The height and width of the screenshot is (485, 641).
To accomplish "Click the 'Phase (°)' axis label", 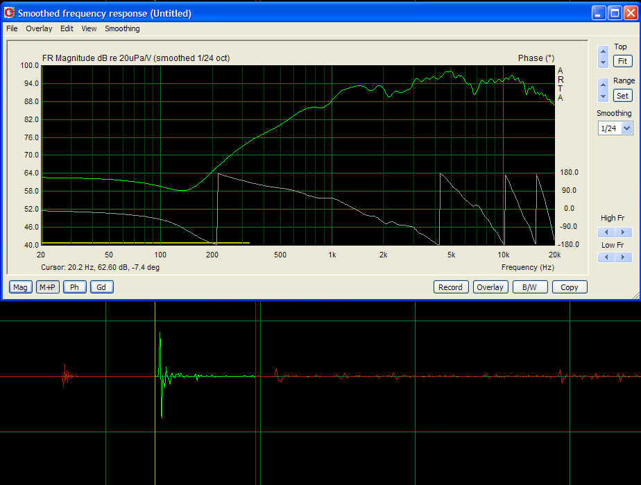I will [x=536, y=58].
